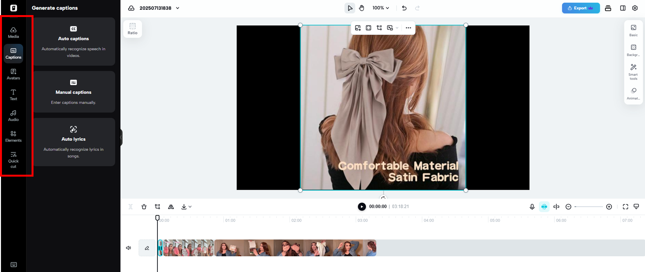Click the project name 202507131838
Viewport: 645px width, 272px height.
tap(155, 8)
